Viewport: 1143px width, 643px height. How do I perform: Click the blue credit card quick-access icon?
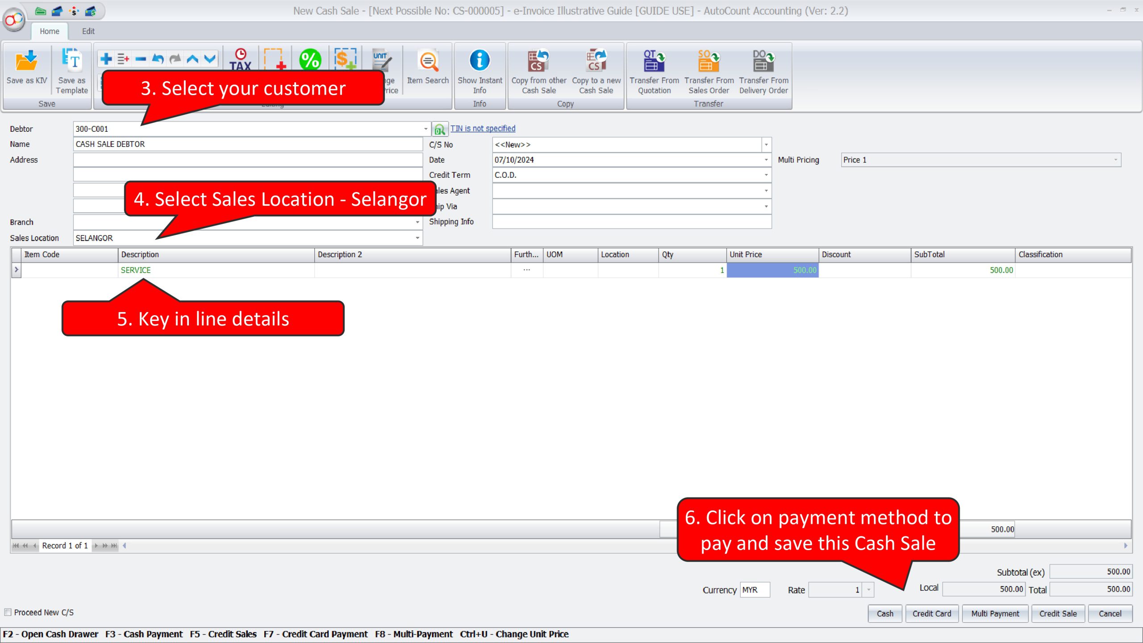point(57,11)
